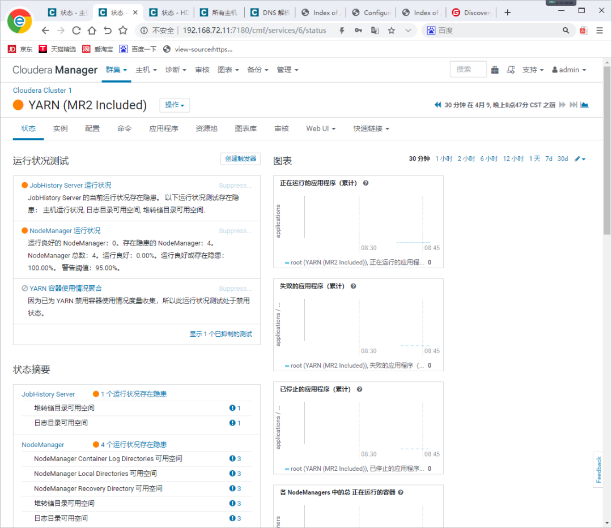Go back with the browser back arrow
This screenshot has height=528, width=612.
45,31
